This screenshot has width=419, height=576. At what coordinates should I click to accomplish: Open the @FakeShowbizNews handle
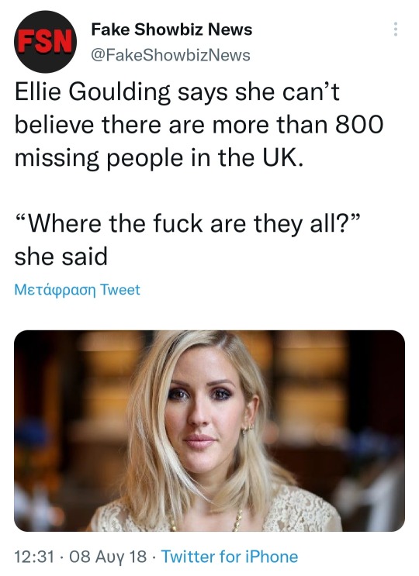(171, 55)
